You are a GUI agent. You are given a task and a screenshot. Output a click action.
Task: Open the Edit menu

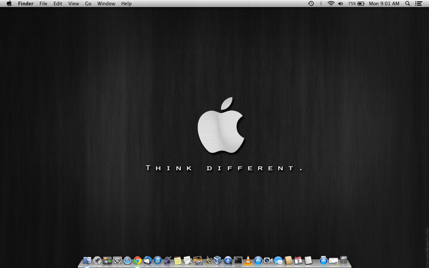tap(58, 4)
